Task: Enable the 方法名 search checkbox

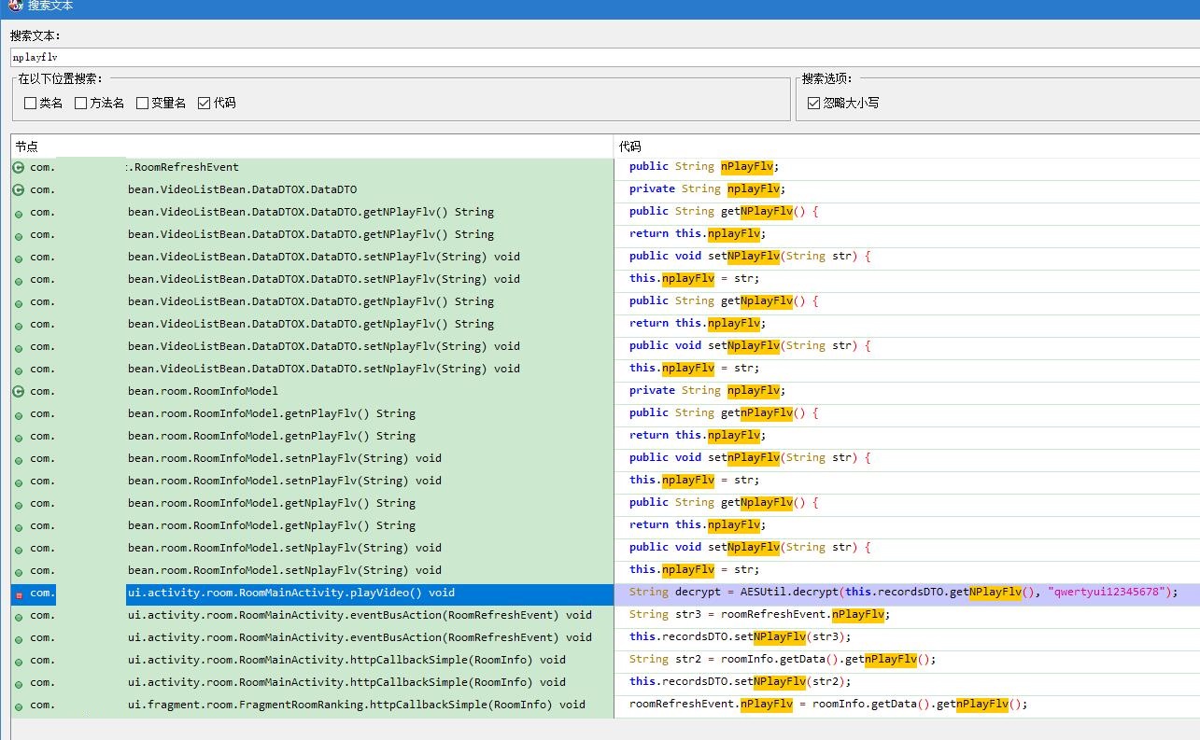Action: [80, 103]
